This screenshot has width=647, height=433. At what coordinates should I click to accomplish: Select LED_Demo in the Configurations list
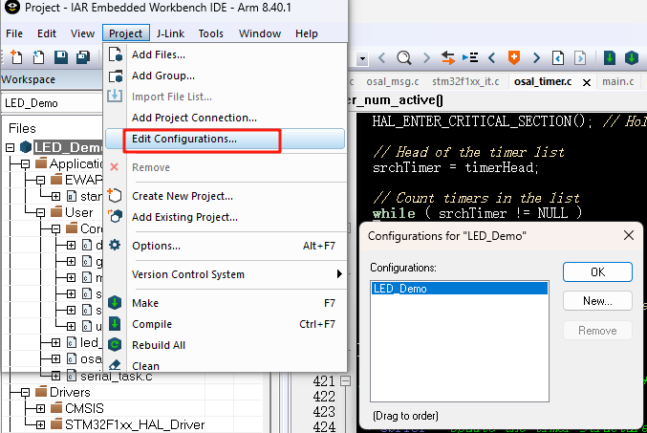point(460,288)
